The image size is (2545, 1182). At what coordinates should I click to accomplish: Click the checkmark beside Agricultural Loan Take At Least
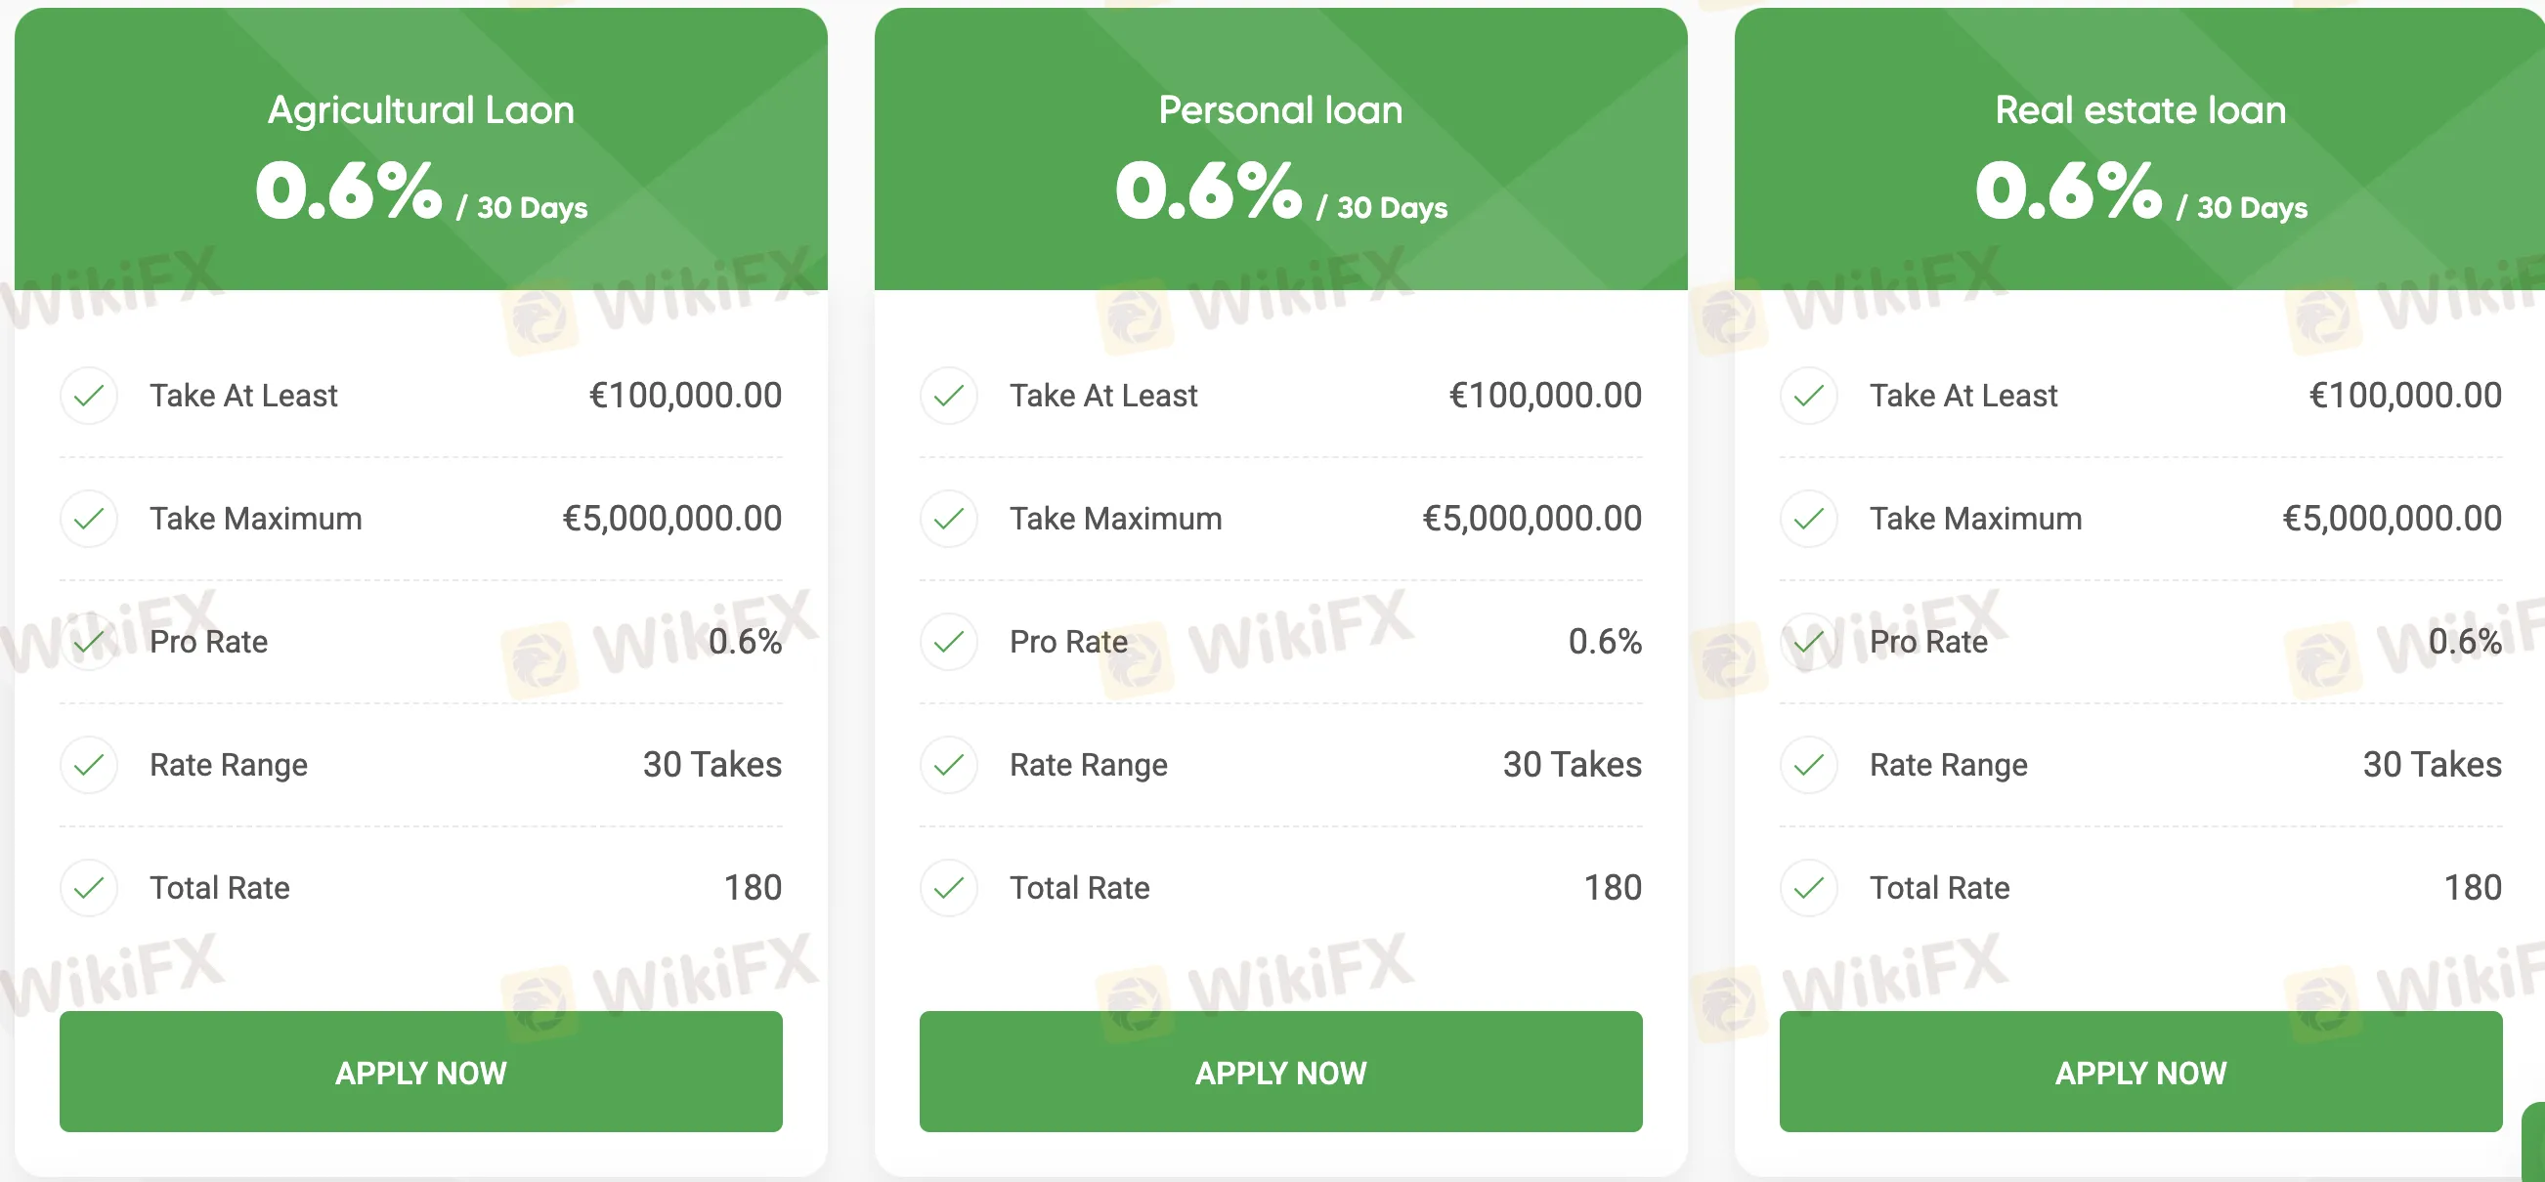point(89,395)
